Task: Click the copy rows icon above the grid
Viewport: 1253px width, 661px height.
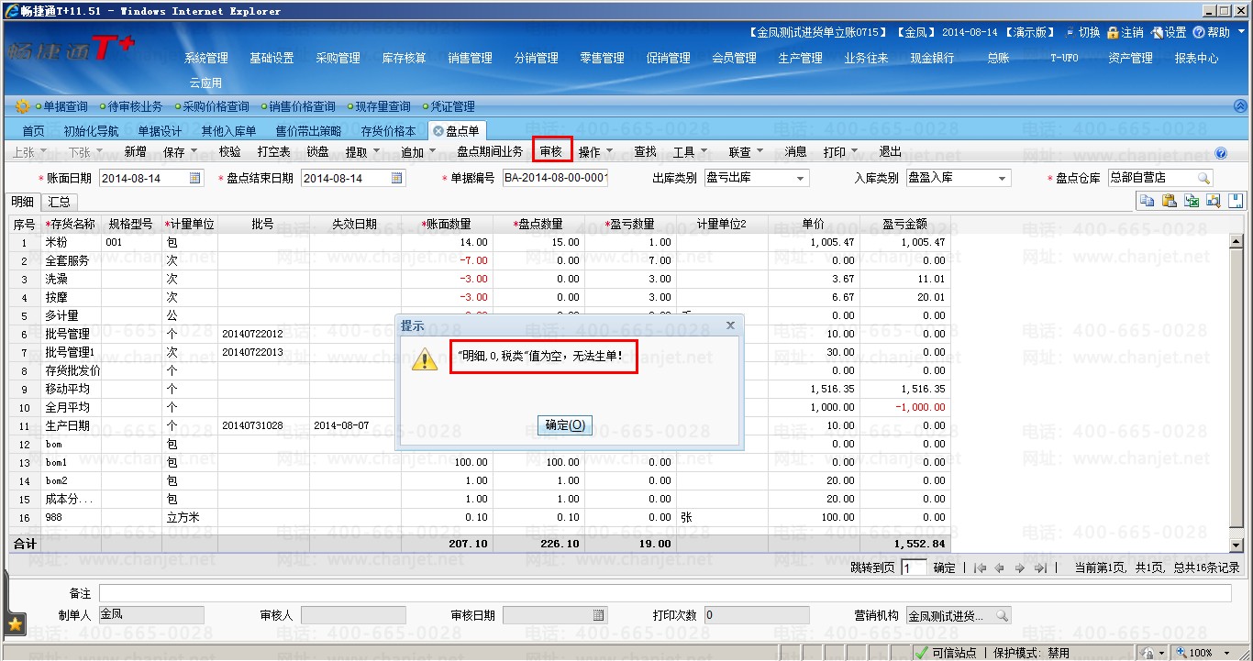Action: tap(1146, 201)
